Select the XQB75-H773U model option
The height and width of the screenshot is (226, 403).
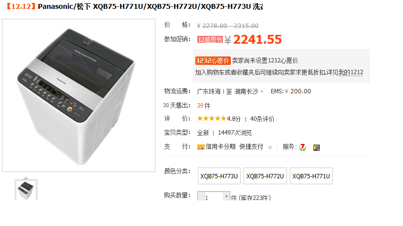click(219, 176)
